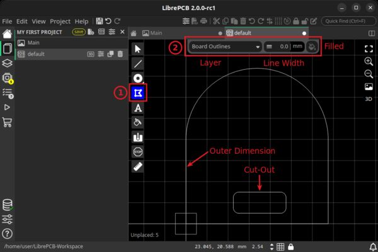The width and height of the screenshot is (378, 252).
Task: Cut selection with the scissors icon
Action: pyautogui.click(x=216, y=21)
